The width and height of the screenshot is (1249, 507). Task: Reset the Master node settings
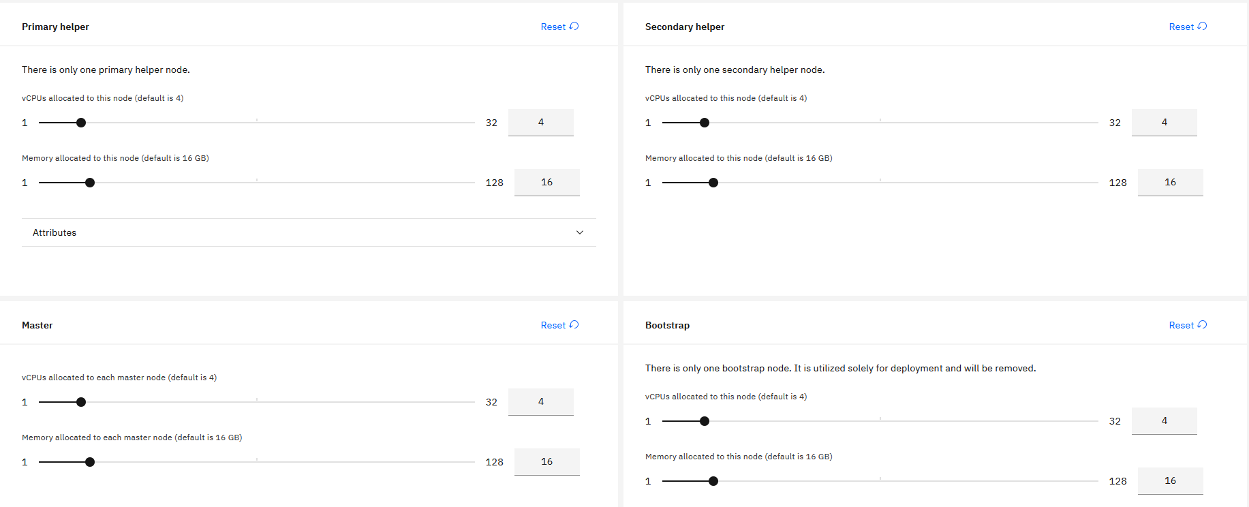point(559,325)
